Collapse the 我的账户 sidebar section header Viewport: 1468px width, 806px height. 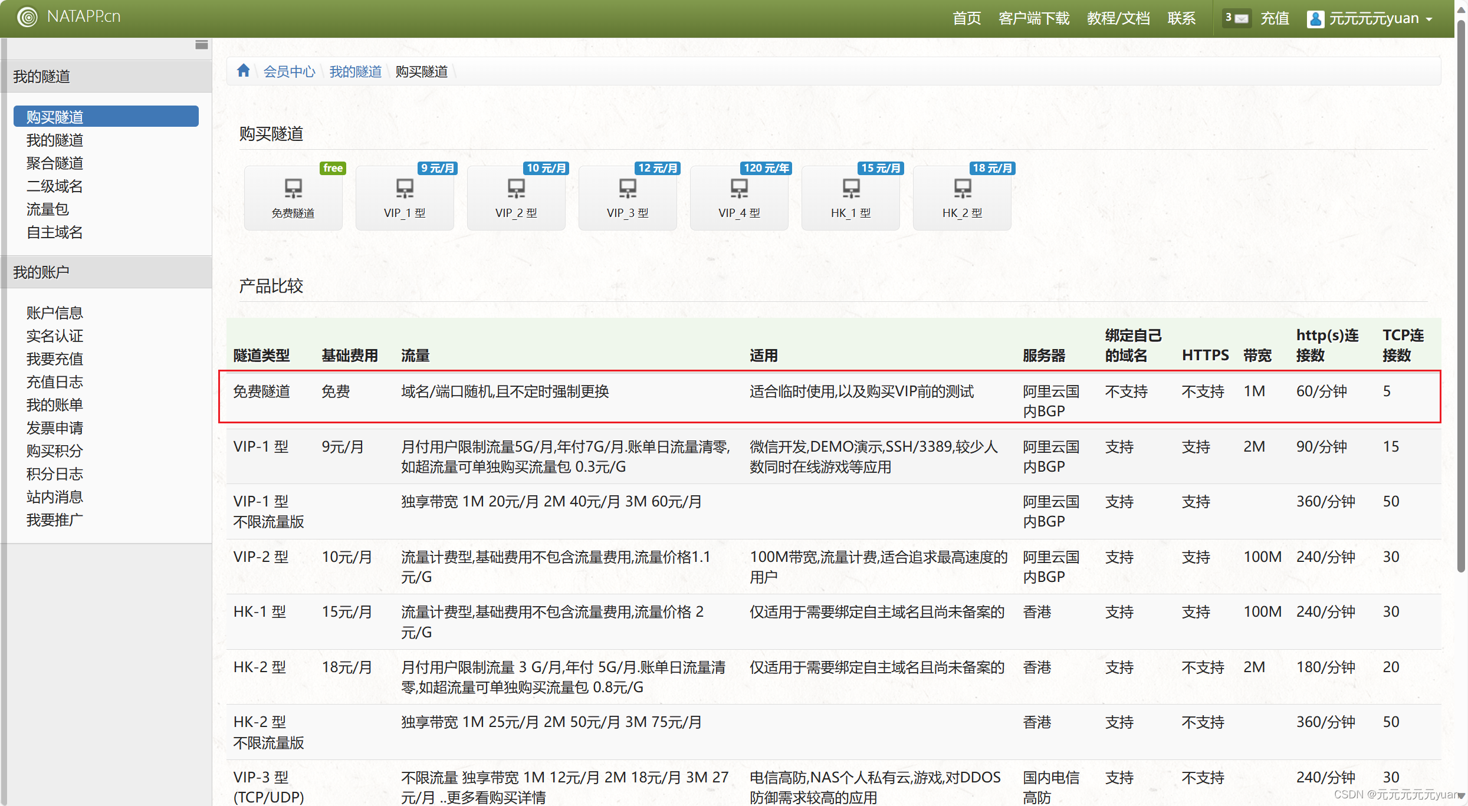point(106,272)
